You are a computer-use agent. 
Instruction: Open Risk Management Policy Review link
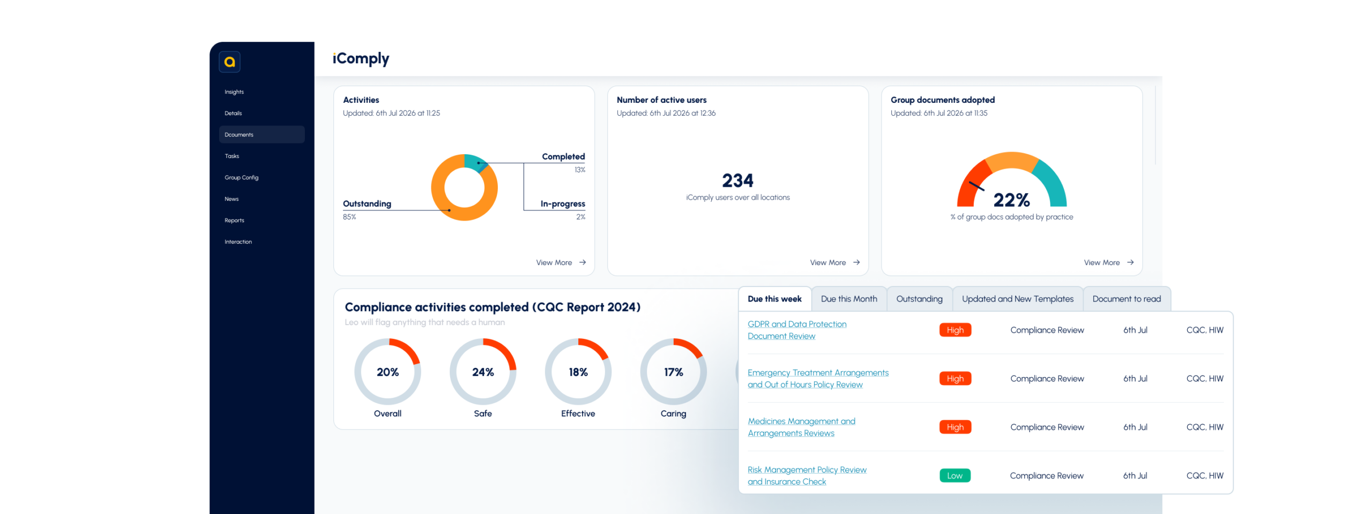pyautogui.click(x=807, y=475)
